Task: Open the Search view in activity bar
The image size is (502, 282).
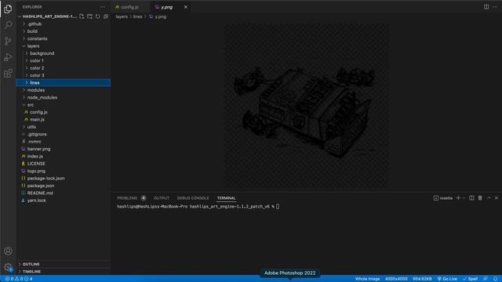Action: 8,24
